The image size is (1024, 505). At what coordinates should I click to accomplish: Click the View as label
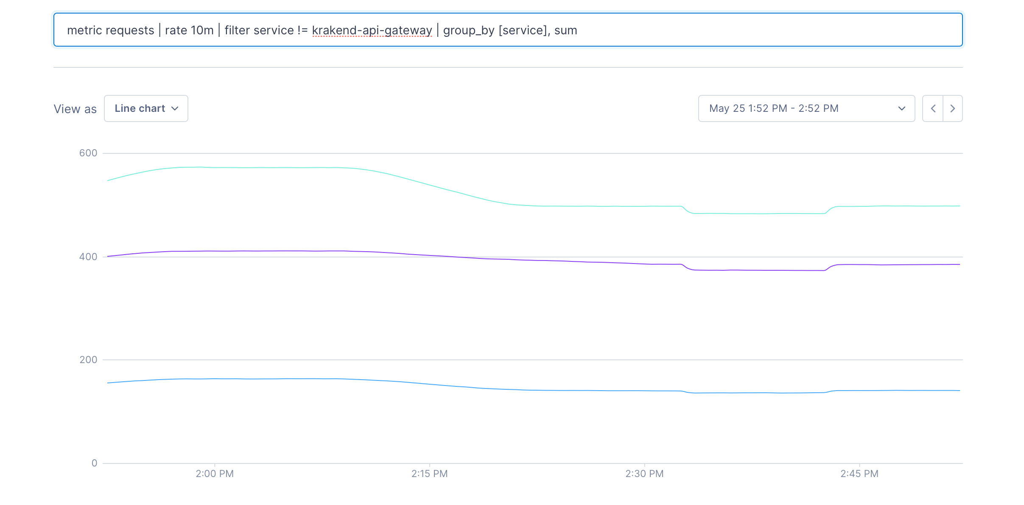(75, 109)
